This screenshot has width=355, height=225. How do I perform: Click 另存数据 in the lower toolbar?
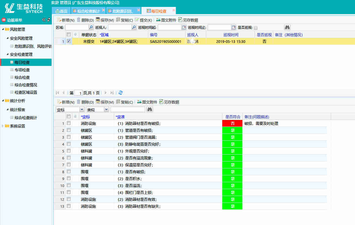169,102
